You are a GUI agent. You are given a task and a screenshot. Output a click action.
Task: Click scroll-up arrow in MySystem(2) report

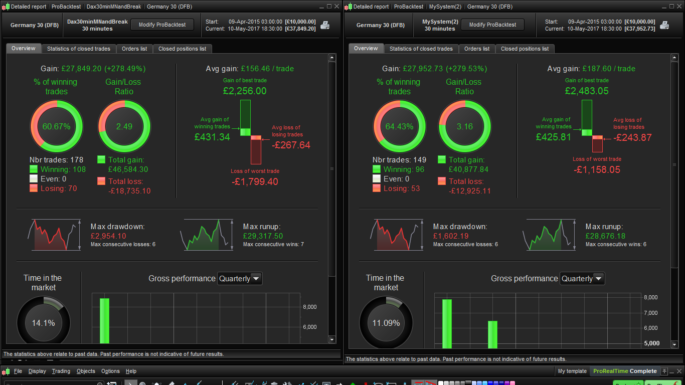(674, 58)
